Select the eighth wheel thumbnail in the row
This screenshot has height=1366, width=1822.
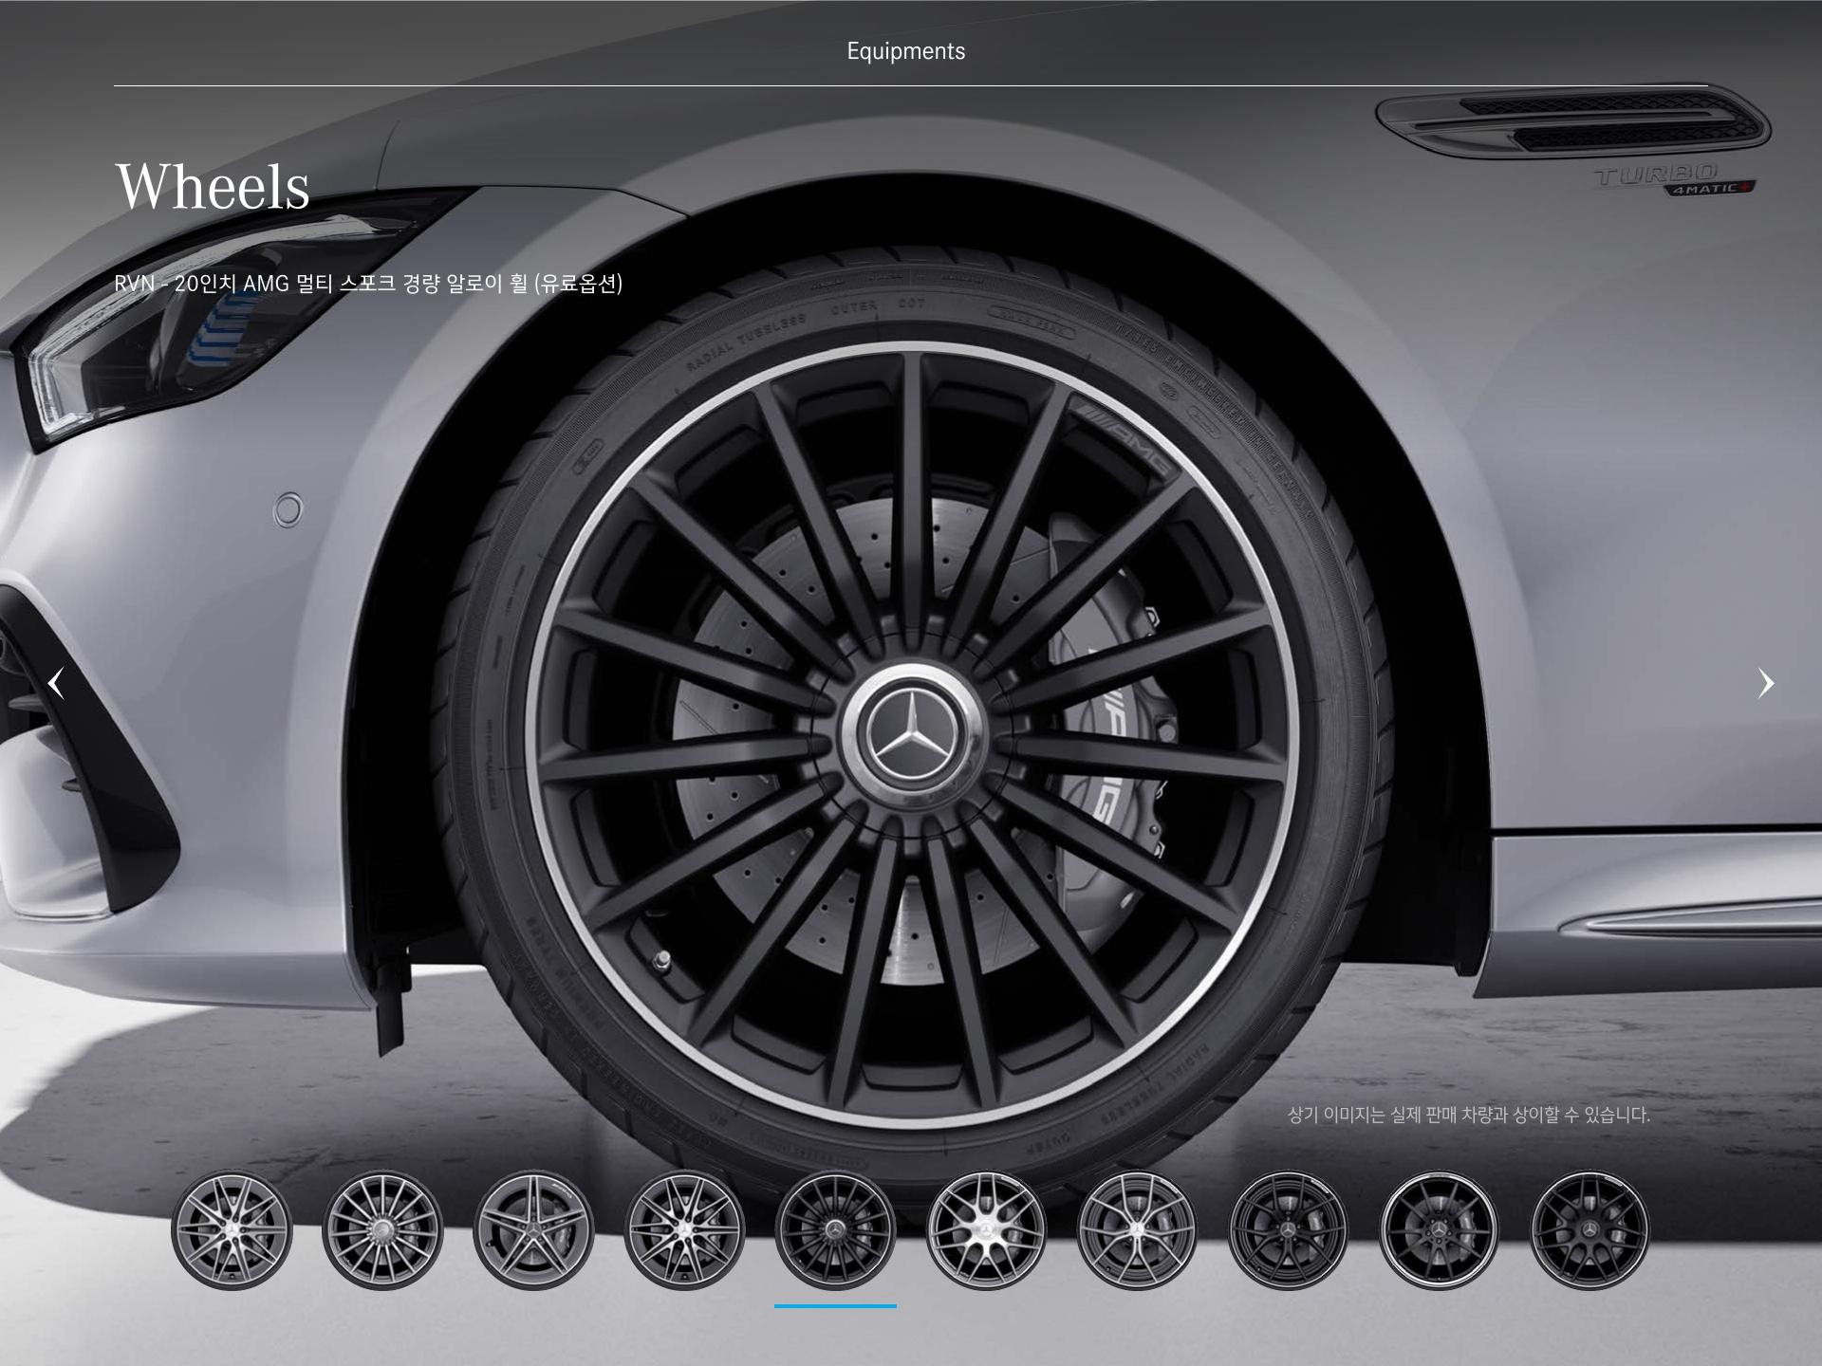[1288, 1230]
